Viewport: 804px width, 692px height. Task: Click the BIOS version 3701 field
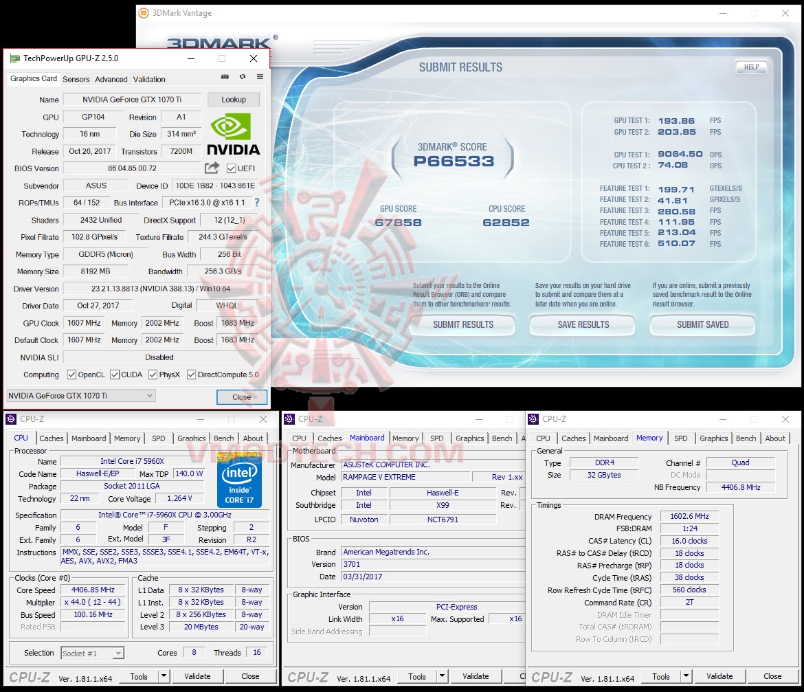click(x=434, y=564)
